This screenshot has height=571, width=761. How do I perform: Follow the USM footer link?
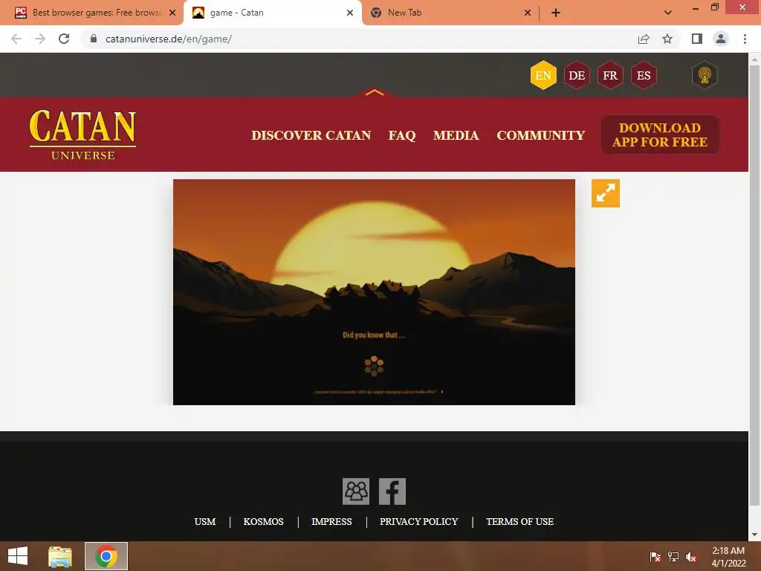click(x=205, y=521)
